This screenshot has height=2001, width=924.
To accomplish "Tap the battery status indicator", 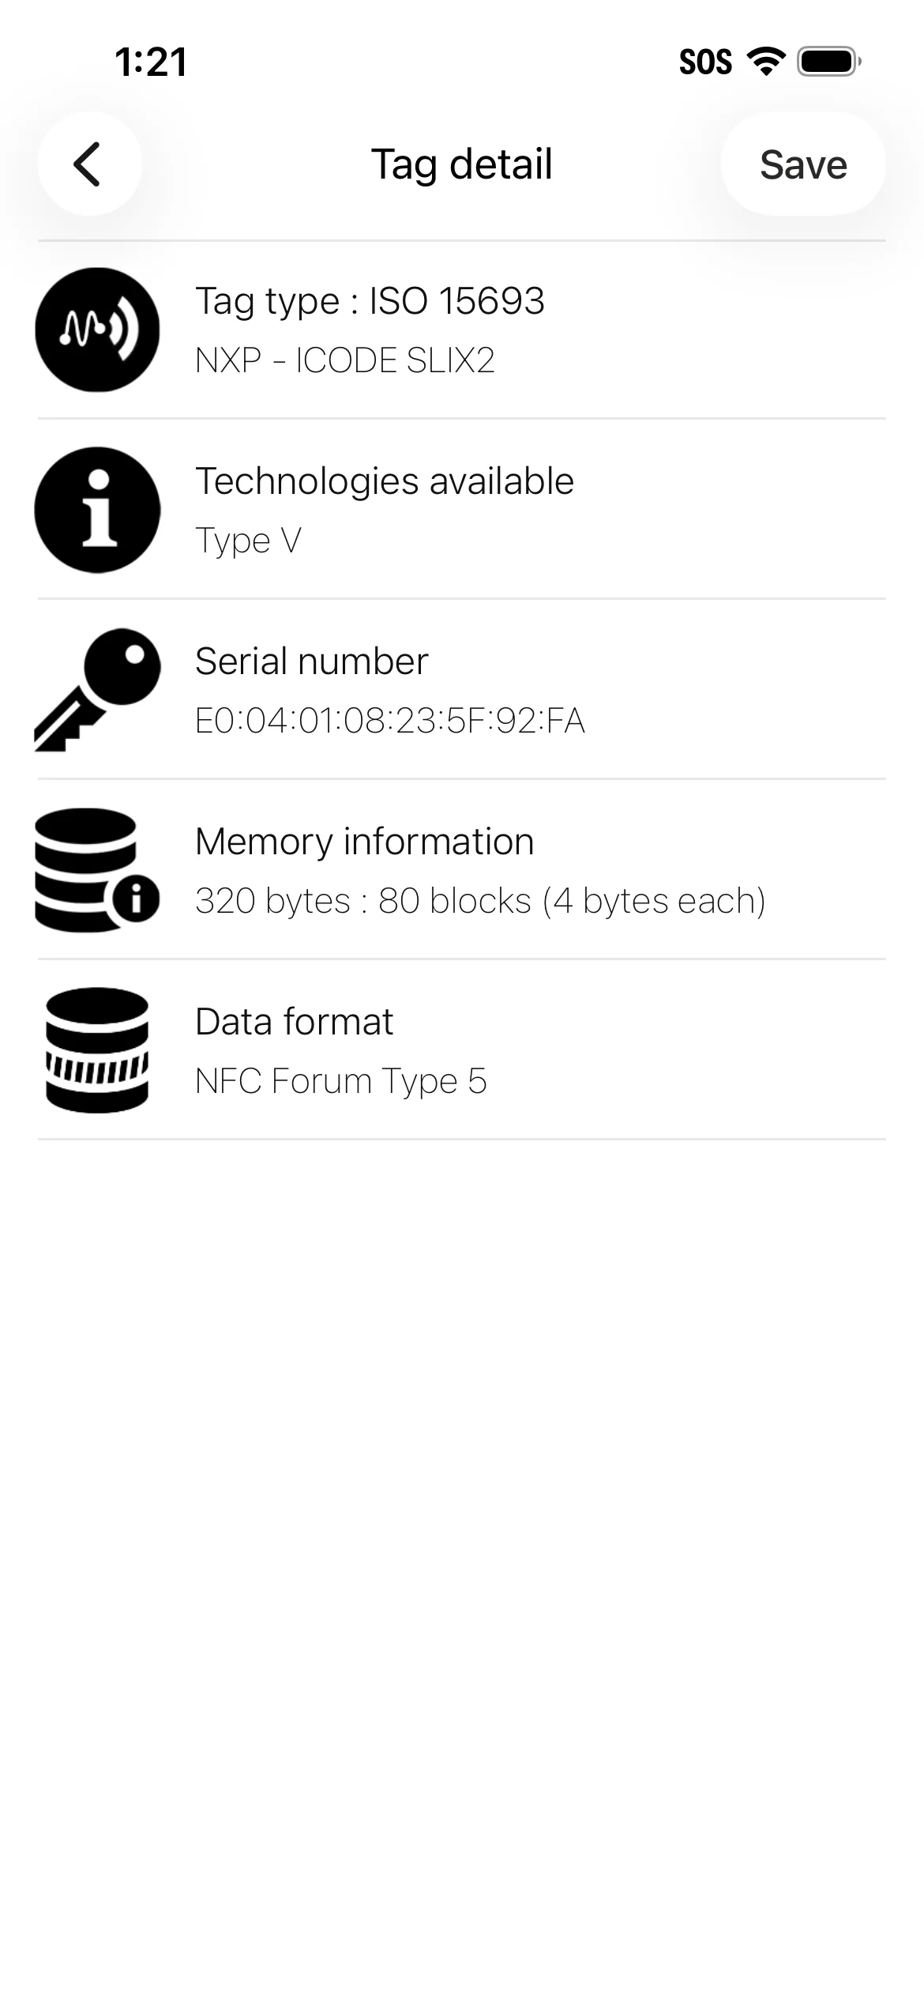I will click(829, 61).
